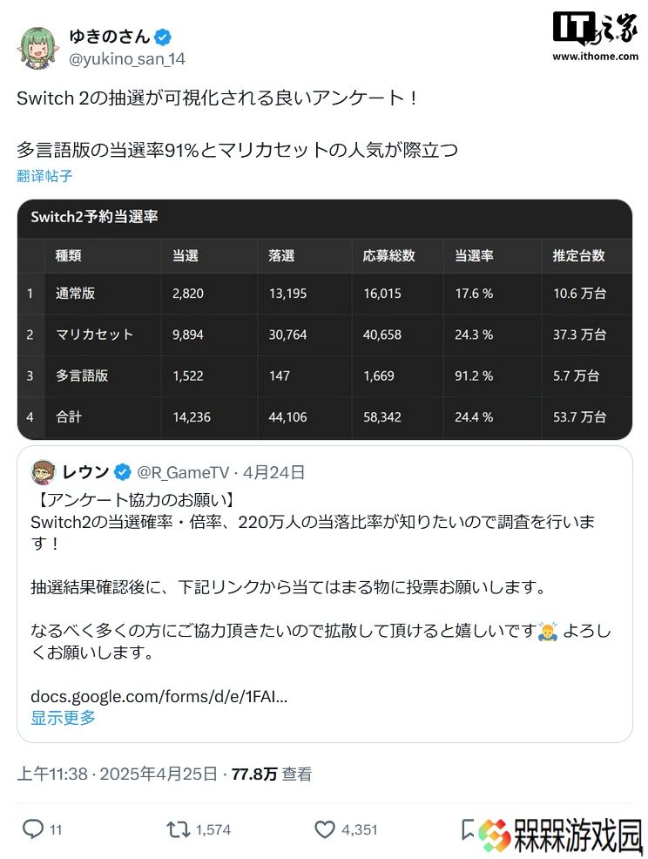Click 翻译帖子 translate post link
This screenshot has height=859, width=648.
[44, 176]
